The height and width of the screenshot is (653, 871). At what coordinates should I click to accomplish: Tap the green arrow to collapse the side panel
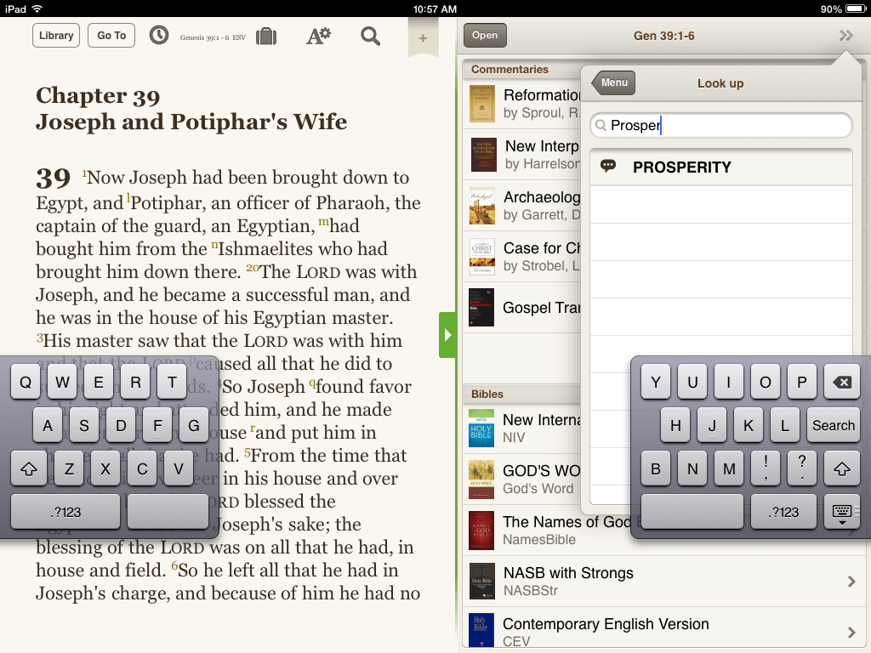[448, 335]
